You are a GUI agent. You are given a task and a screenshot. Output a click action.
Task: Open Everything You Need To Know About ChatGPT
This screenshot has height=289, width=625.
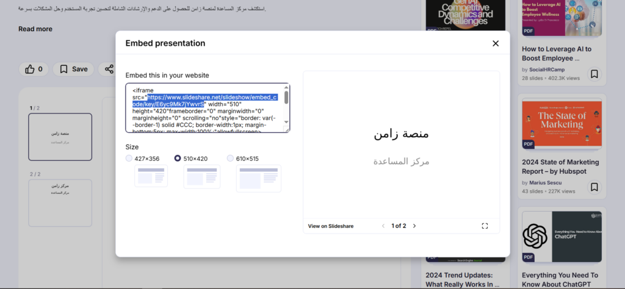(x=560, y=280)
